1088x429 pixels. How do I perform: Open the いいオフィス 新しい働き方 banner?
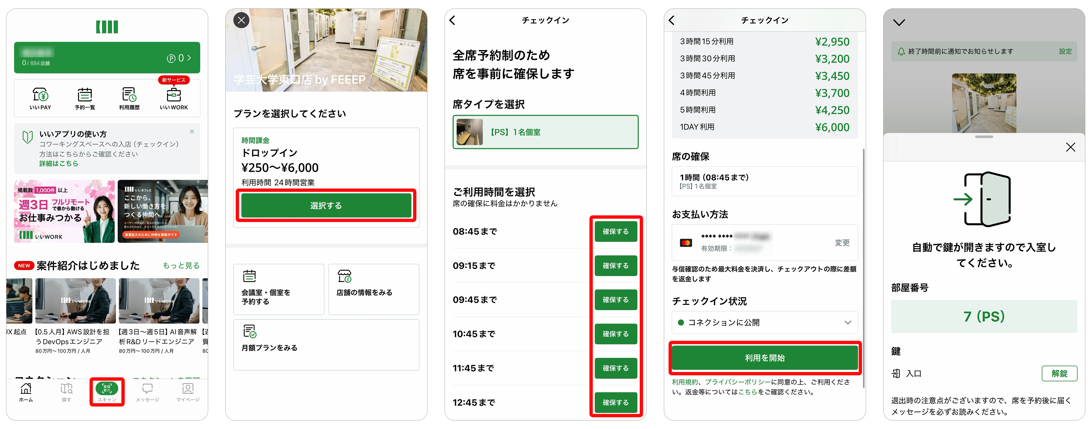(163, 211)
